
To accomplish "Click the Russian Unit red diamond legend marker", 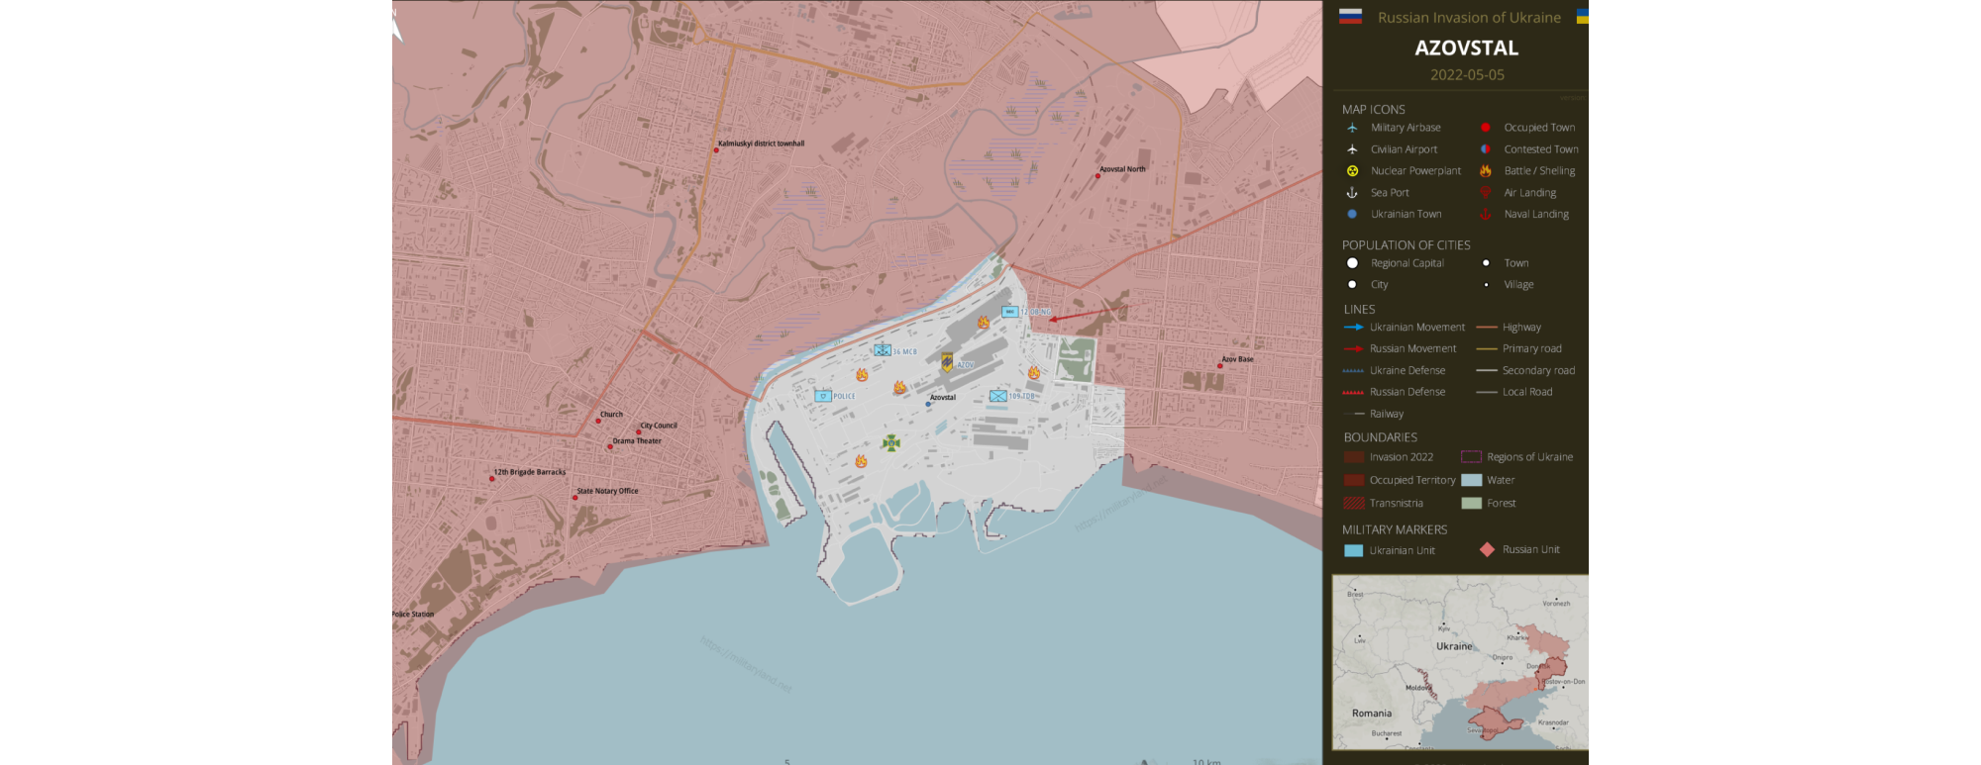I will (1487, 549).
